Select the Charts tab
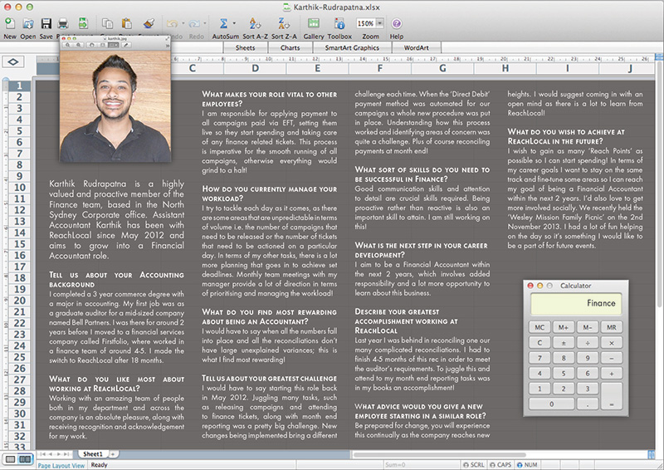This screenshot has width=664, height=470. pos(290,48)
